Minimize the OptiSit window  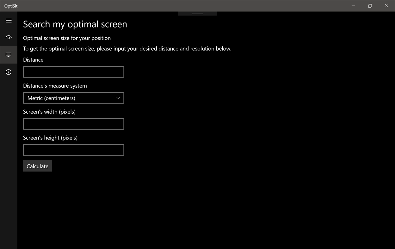point(353,6)
